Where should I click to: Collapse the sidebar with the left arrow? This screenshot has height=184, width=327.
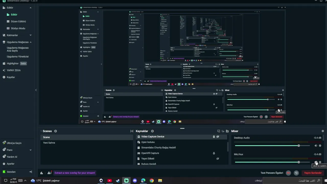(36, 90)
